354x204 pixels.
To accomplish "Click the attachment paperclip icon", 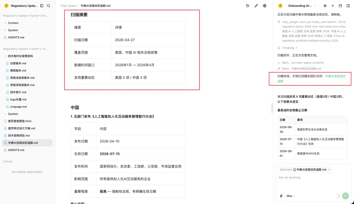I will point(281,196).
